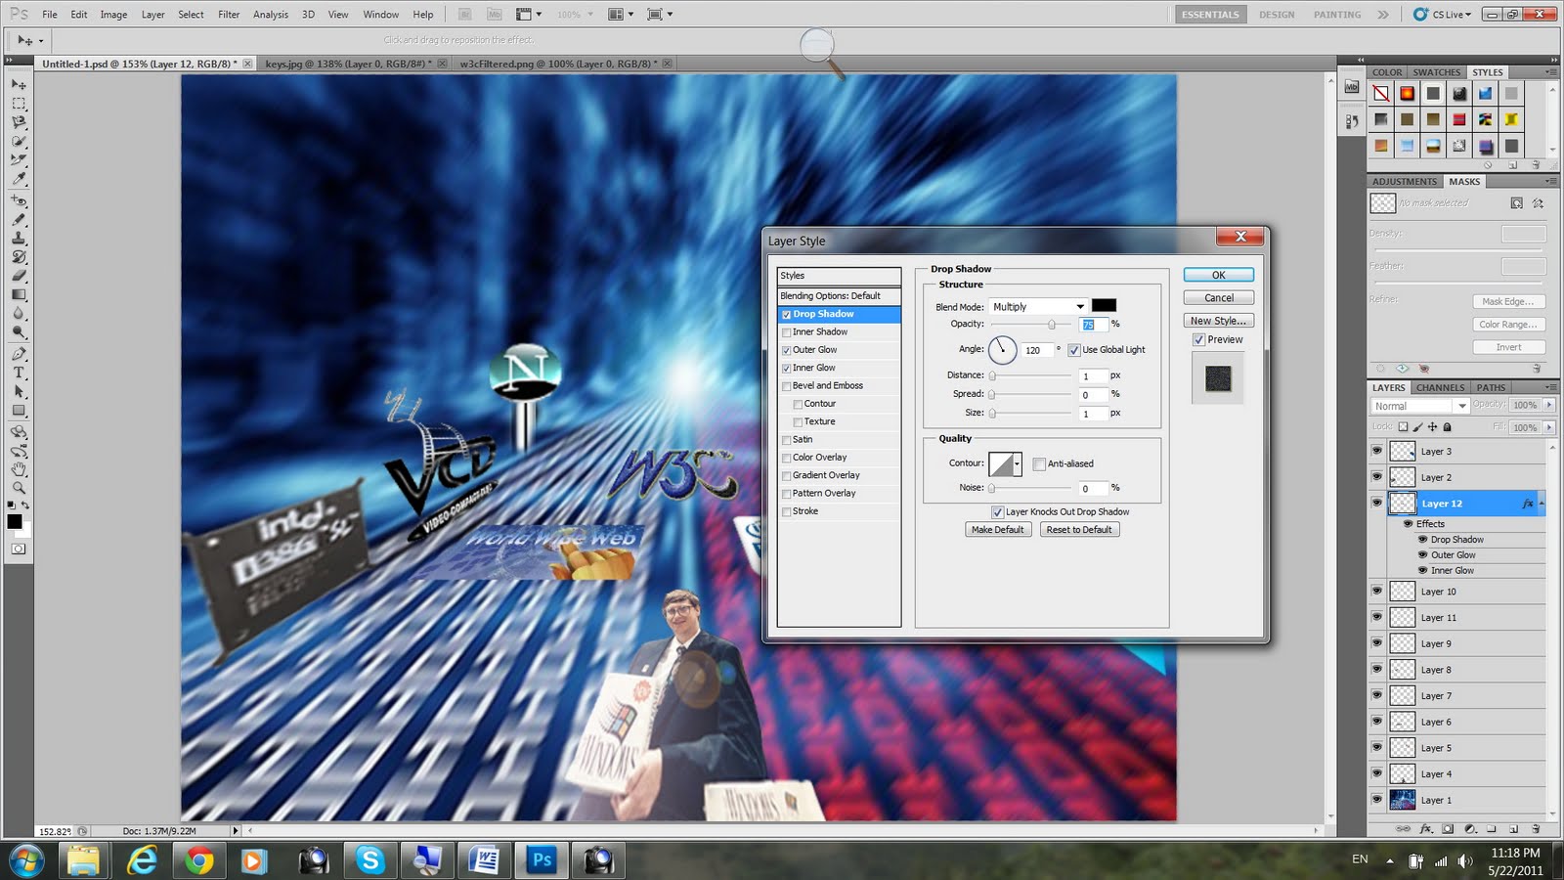
Task: Select the Eraser tool
Action: pyautogui.click(x=19, y=276)
